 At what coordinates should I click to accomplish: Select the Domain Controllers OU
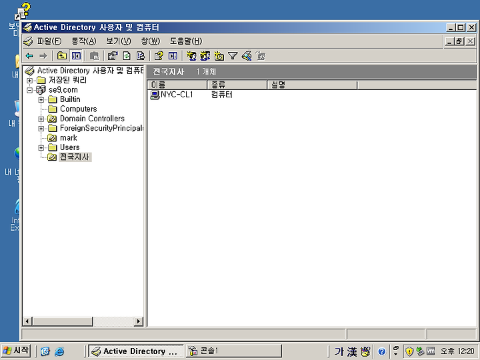pos(92,119)
